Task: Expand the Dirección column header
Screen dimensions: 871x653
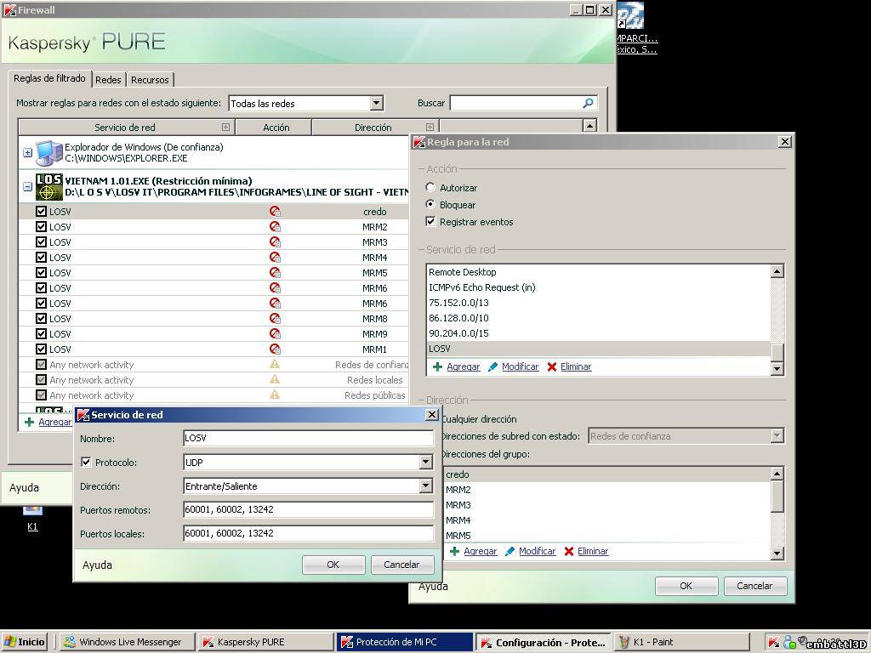Action: click(430, 128)
